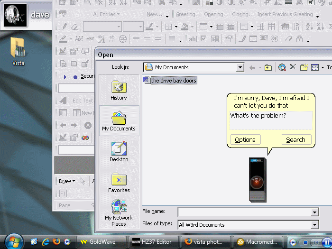Pick the Highlight color marker
This screenshot has height=249, width=332.
click(x=63, y=39)
